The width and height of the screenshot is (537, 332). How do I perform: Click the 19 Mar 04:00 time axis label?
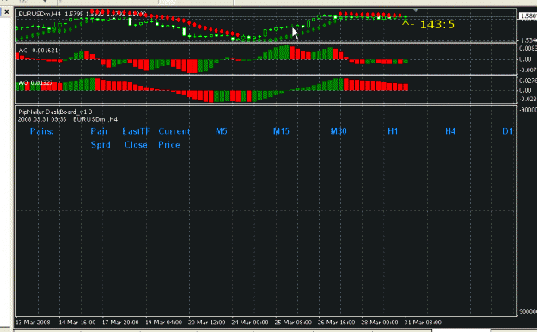[x=163, y=323]
